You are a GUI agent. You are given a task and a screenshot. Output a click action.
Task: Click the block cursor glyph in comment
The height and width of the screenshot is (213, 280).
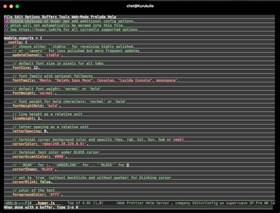[128, 165]
